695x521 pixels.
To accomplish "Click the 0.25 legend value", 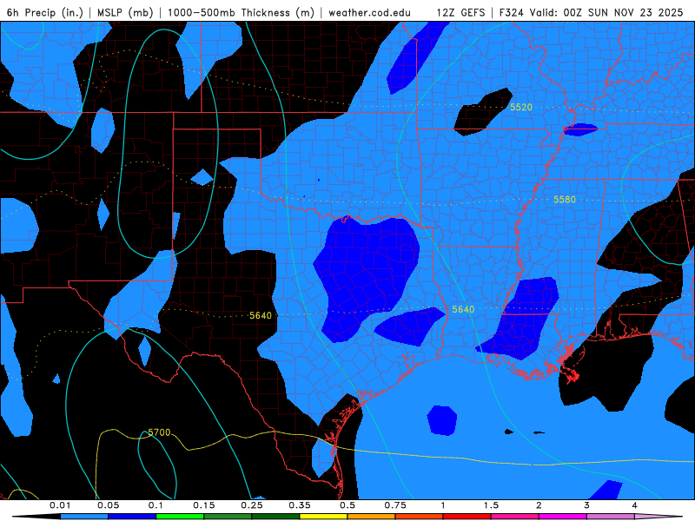I will 252,505.
